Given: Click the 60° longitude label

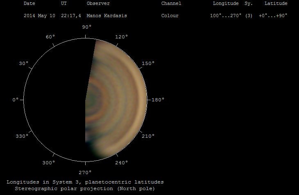Looking at the screenshot, I should (x=50, y=37).
